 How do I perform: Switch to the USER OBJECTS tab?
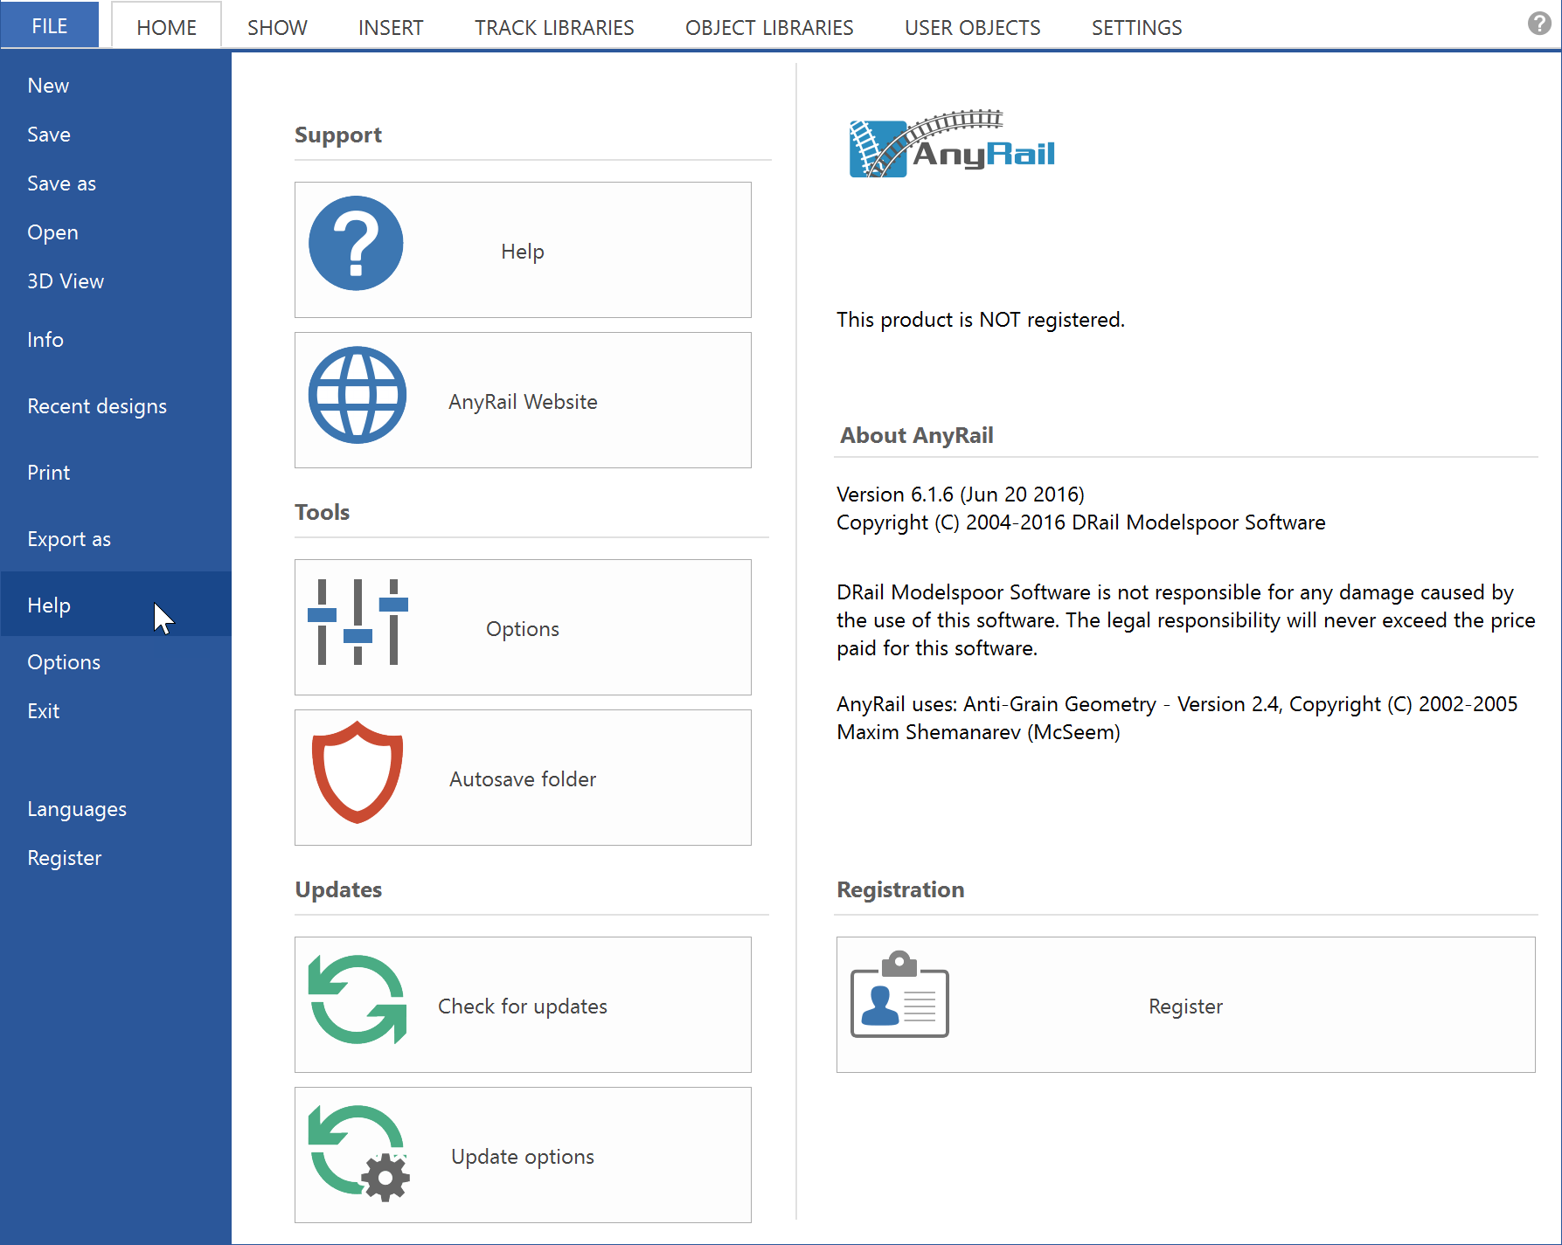[972, 27]
